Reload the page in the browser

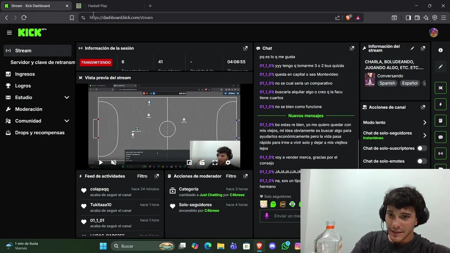24,18
